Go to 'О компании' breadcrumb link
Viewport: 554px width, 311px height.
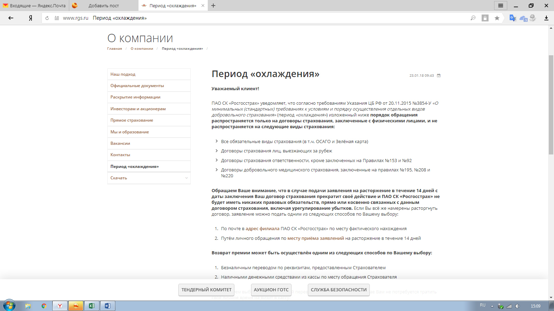[x=142, y=49]
